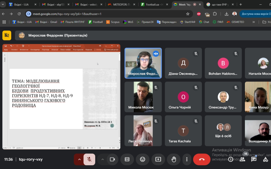The height and width of the screenshot is (169, 271).
Task: Open WoS bookmark
Action: click(128, 22)
